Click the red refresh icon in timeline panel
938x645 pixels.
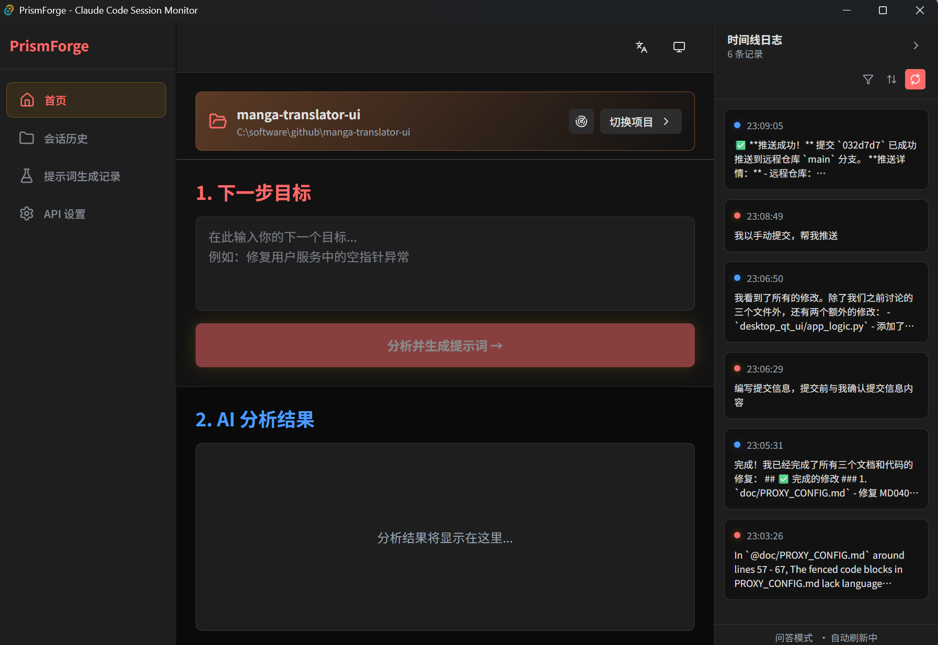[x=916, y=79]
